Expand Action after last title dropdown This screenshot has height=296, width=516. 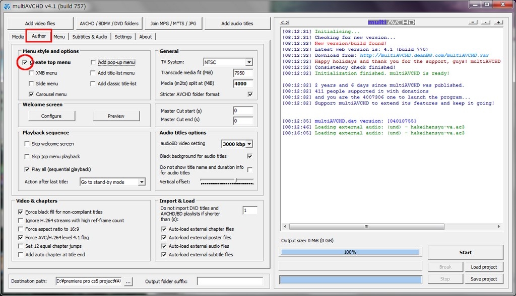point(142,182)
